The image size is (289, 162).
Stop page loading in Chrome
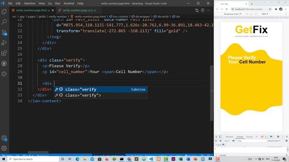point(227,9)
